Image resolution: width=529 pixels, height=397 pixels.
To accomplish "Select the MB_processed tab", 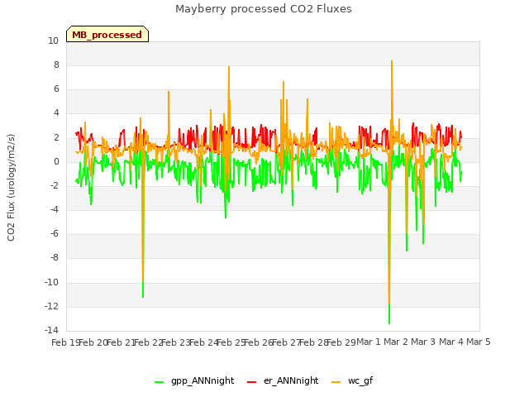I will click(107, 35).
